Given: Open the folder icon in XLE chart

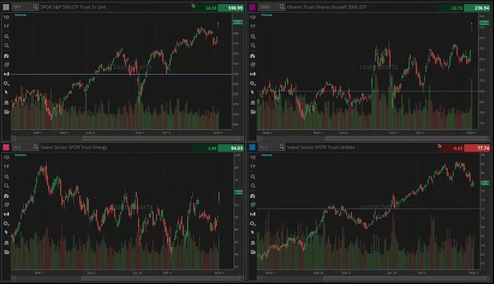Looking at the screenshot, I should (x=7, y=251).
